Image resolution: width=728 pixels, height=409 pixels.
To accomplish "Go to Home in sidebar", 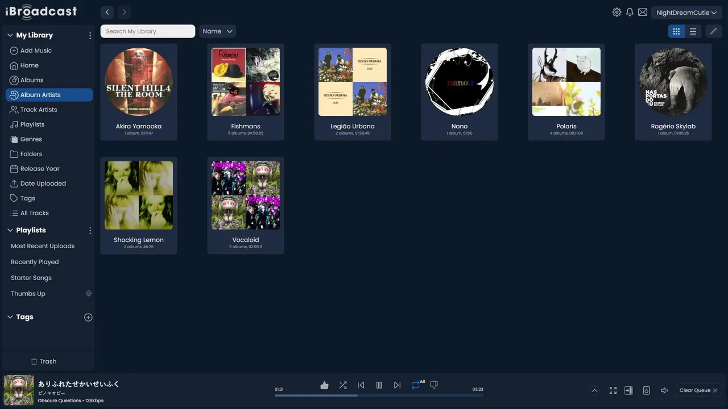I will (x=49, y=65).
